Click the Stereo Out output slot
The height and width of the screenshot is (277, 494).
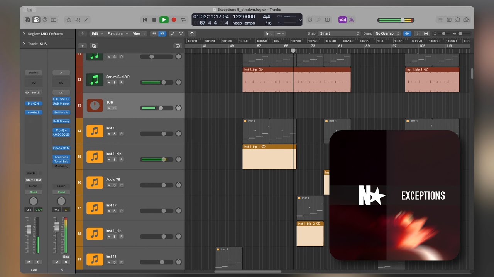pyautogui.click(x=33, y=180)
